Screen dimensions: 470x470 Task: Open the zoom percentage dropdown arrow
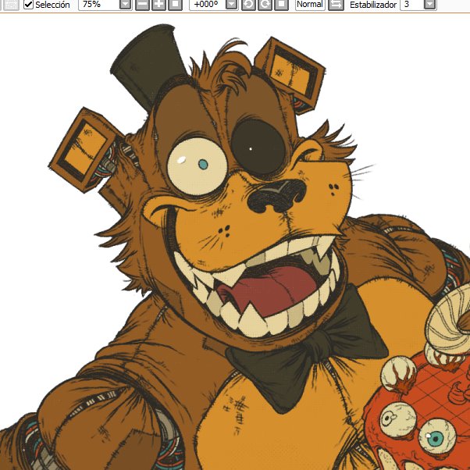coord(125,5)
